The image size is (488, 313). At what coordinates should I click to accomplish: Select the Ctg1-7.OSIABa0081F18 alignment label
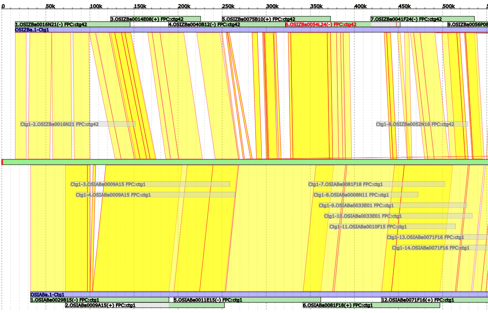pyautogui.click(x=346, y=184)
